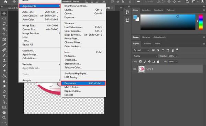Screen dimensions: 206x126
Task: Toggle adjustment layer filter
Action: [158, 50]
